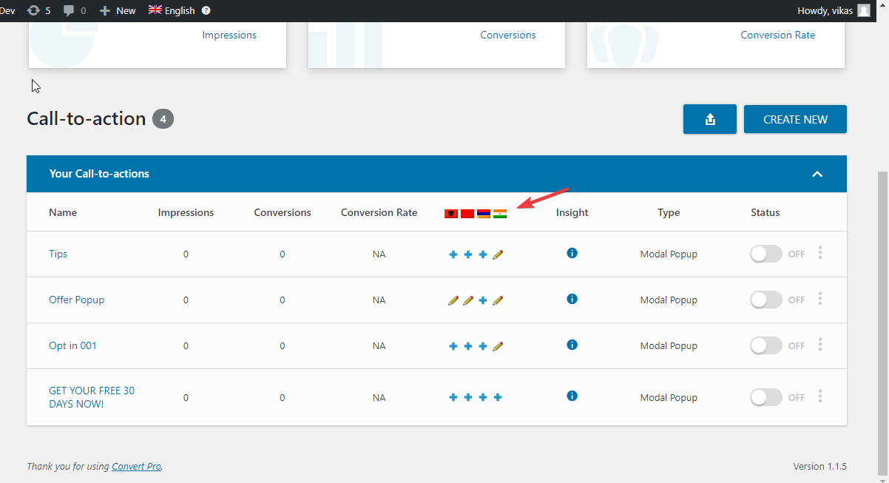Click the vikas user avatar

tap(864, 10)
